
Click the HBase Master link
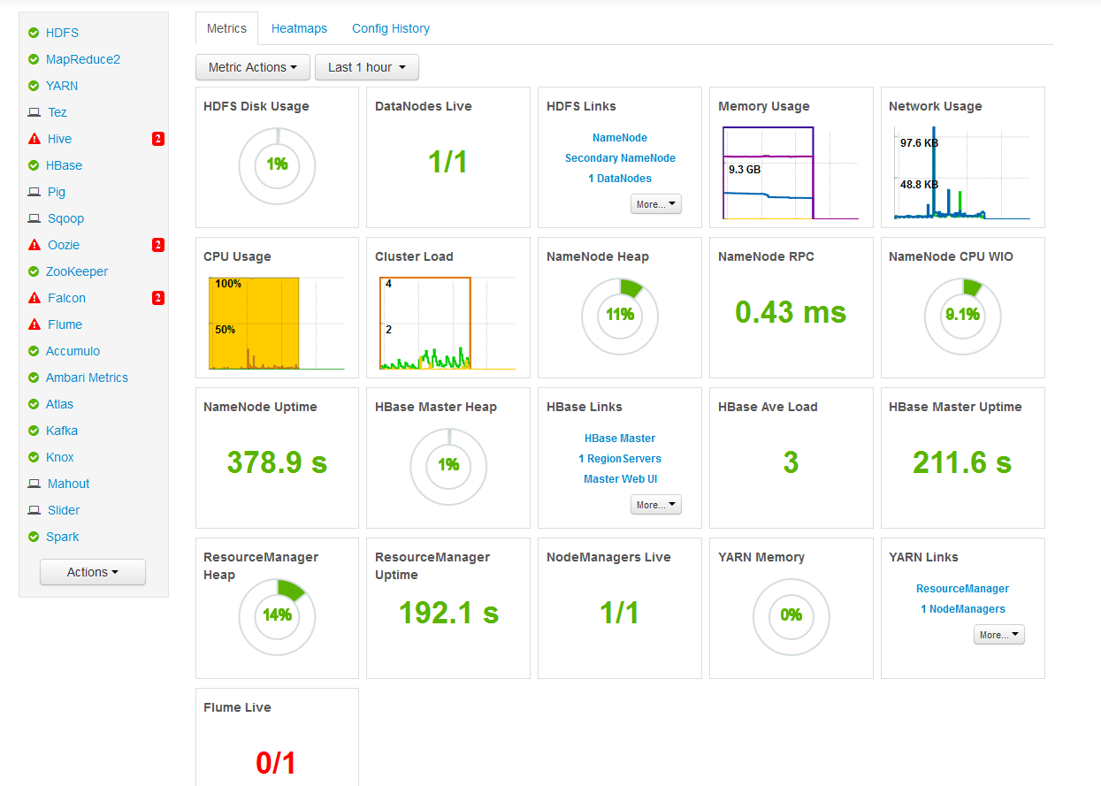pyautogui.click(x=619, y=438)
